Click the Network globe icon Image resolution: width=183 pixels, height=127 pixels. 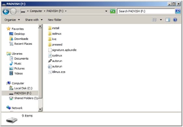[x=8, y=108]
